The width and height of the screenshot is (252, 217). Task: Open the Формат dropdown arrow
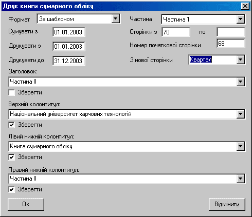point(115,18)
